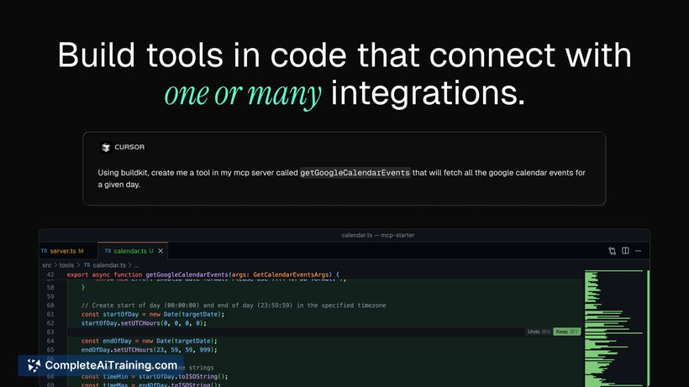Open the editor more actions ellipsis
Image resolution: width=689 pixels, height=387 pixels.
point(638,251)
